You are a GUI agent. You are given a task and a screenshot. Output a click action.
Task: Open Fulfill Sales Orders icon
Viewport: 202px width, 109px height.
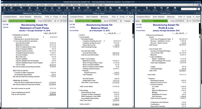[x=136, y=9]
